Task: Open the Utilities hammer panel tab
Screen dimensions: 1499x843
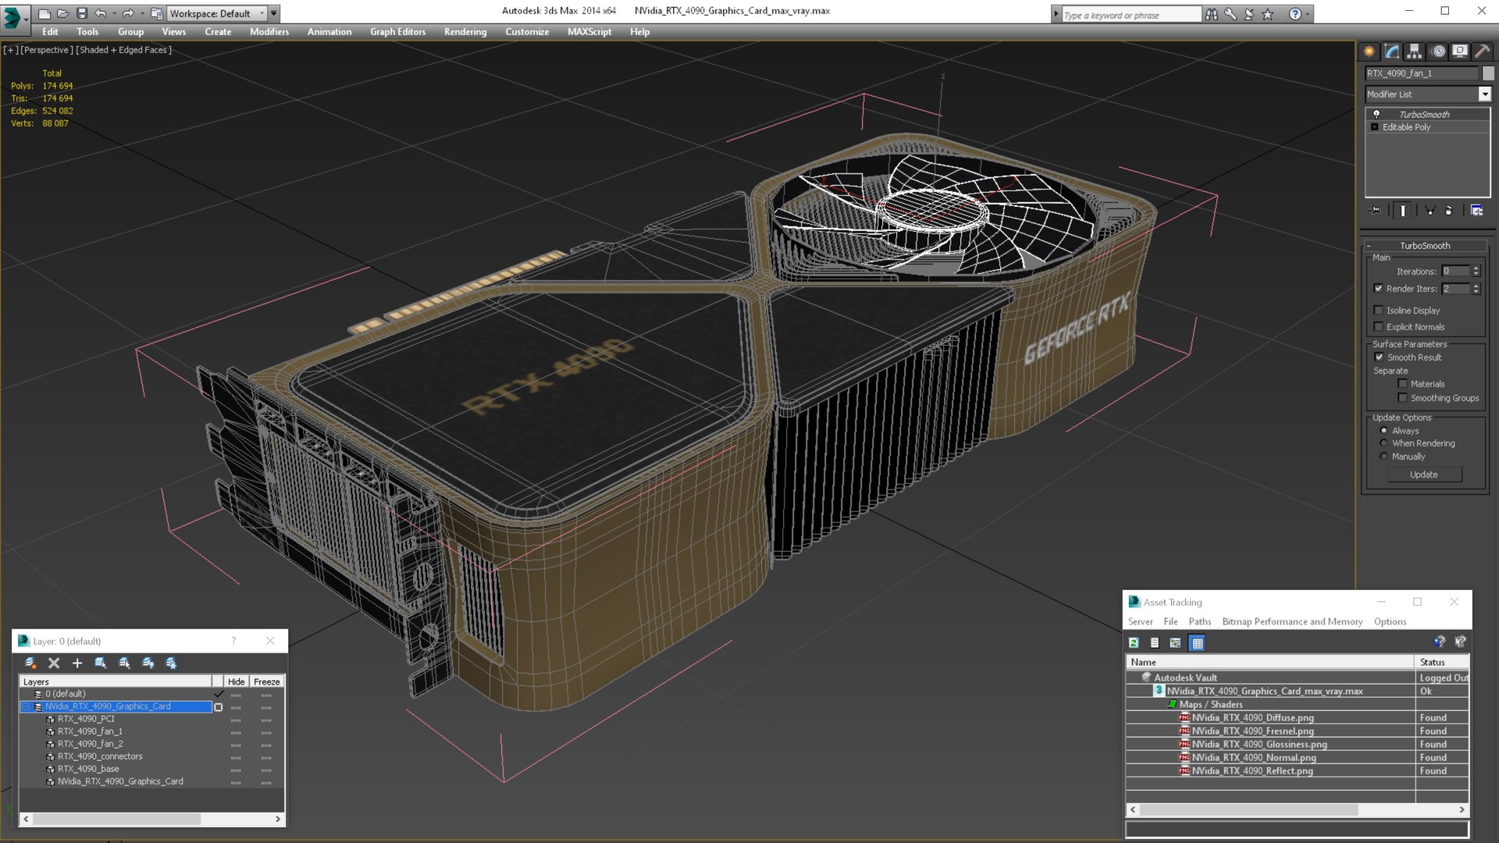Action: [1482, 52]
